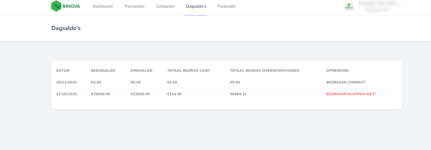Click the Beginsaldo column header
Screen dimensions: 431x150
pos(103,71)
